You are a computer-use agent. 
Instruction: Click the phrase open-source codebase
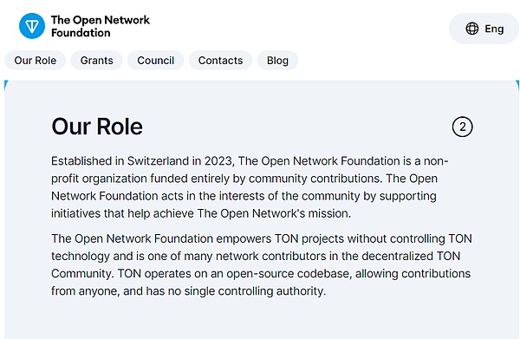[289, 274]
